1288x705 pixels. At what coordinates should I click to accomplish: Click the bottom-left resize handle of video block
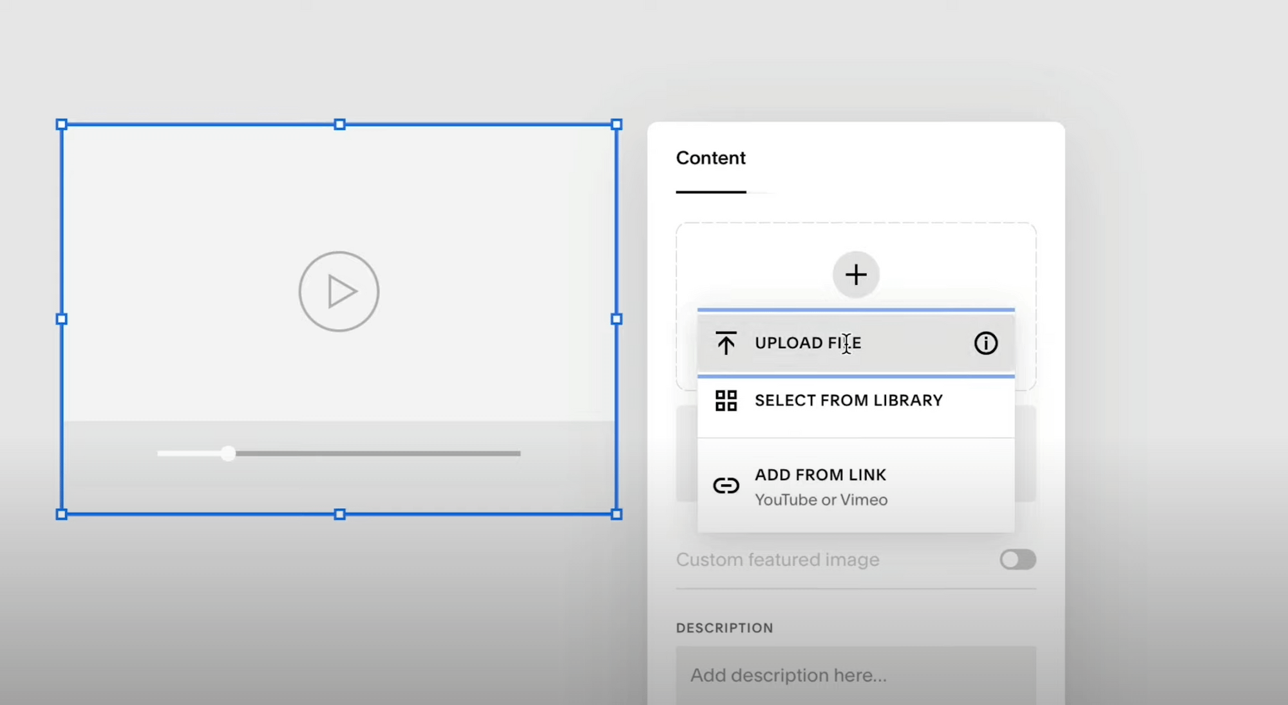[x=62, y=514]
